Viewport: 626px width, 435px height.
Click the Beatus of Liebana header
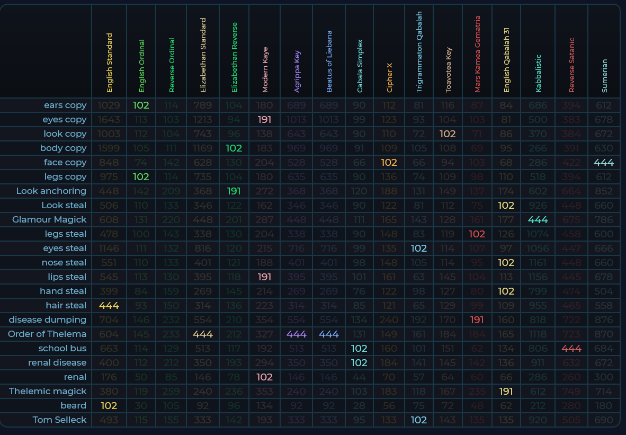coord(329,62)
